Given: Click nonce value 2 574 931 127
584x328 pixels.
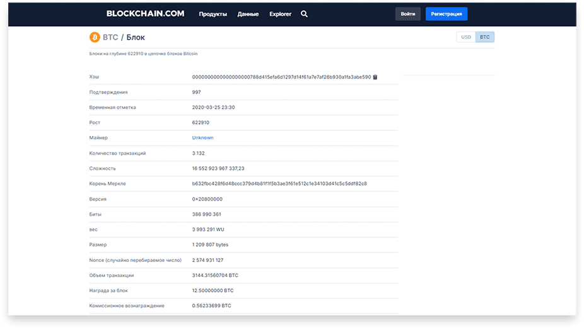Looking at the screenshot, I should (x=208, y=260).
